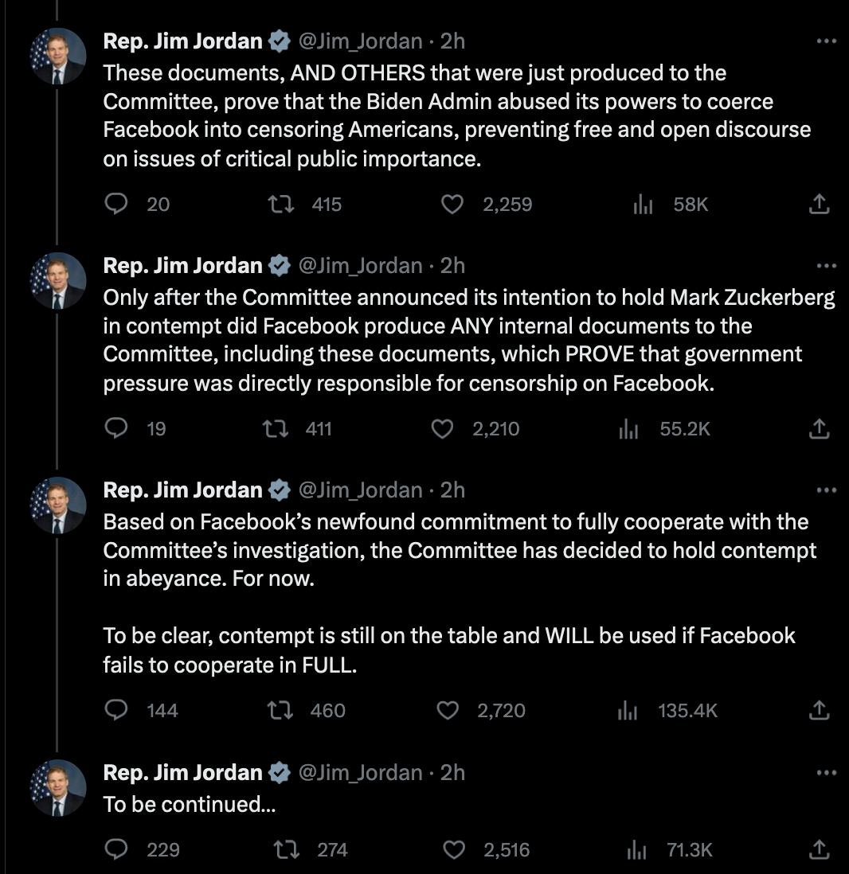Image resolution: width=849 pixels, height=874 pixels.
Task: Open the 2h timestamp of the second tweet
Action: point(452,265)
